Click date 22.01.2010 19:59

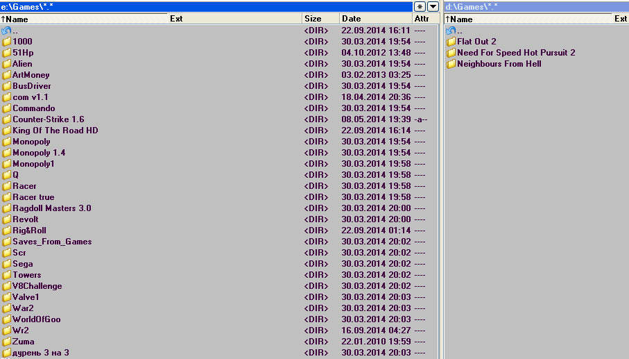click(376, 342)
